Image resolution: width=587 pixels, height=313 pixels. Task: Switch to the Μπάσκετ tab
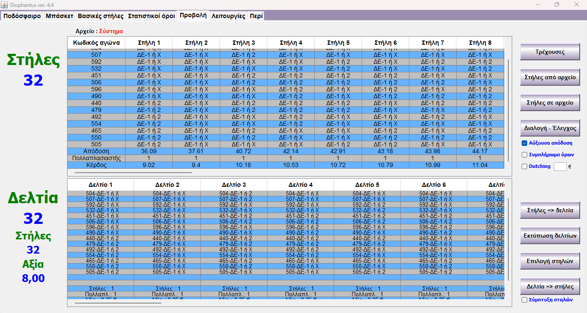59,16
